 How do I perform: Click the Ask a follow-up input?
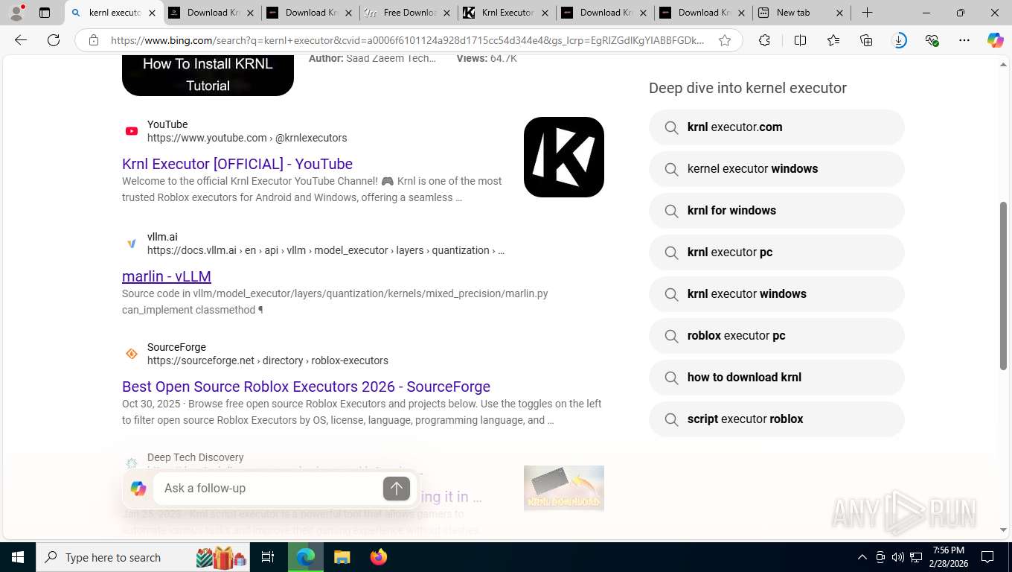[x=268, y=489]
